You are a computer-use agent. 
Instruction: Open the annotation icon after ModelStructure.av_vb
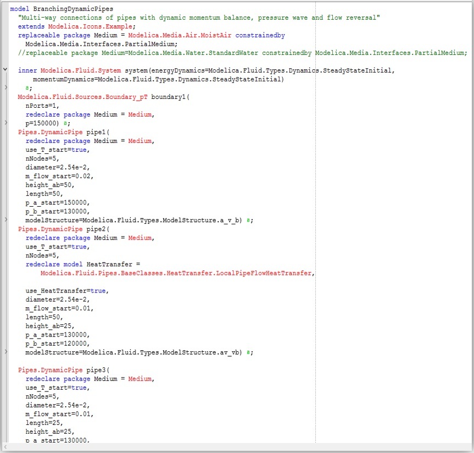coord(248,352)
